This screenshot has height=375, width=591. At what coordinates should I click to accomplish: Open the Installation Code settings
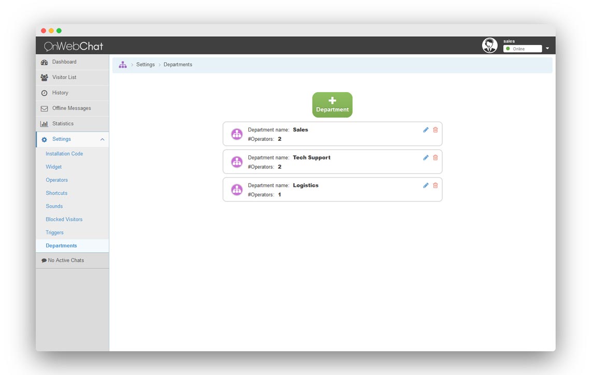(x=64, y=153)
